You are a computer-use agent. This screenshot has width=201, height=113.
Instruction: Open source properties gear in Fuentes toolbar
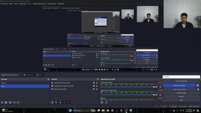60,103
